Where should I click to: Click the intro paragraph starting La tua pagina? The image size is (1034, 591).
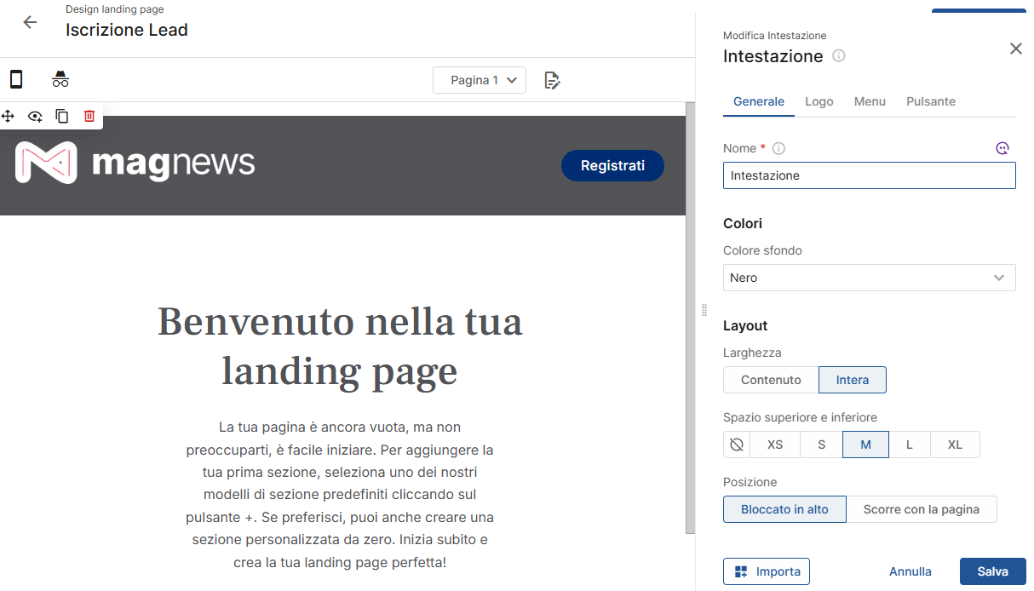pos(340,494)
